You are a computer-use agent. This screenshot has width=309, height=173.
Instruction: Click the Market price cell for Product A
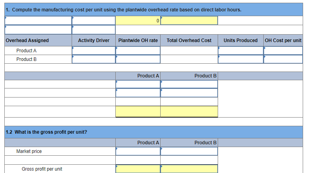point(138,151)
